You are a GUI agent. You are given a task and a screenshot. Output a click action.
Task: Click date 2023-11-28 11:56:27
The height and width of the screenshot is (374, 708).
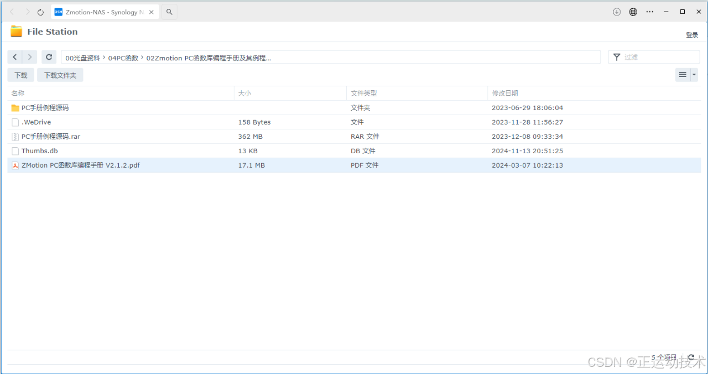pyautogui.click(x=528, y=122)
